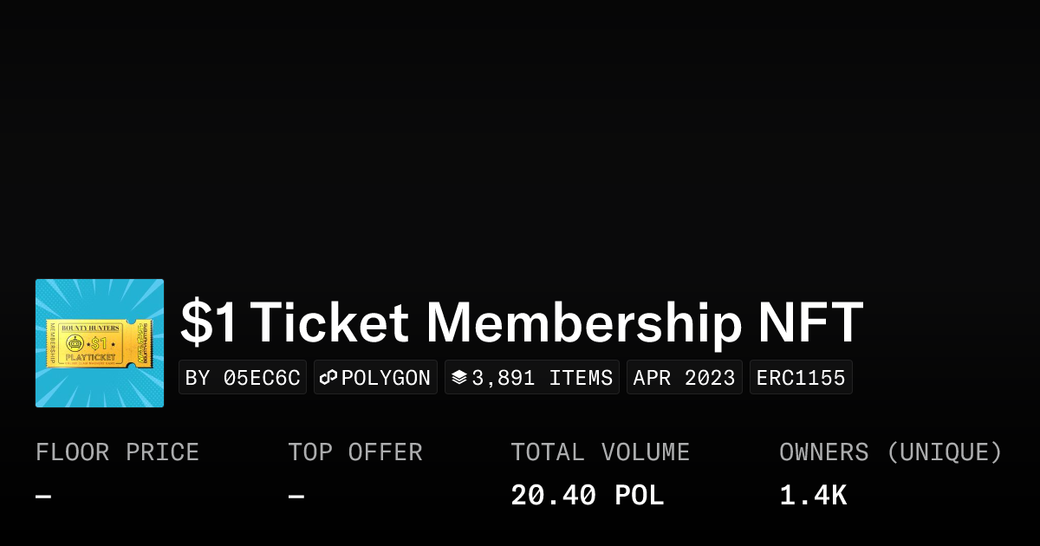This screenshot has height=546, width=1040.
Task: Click the FLOOR PRICE label
Action: point(117,452)
